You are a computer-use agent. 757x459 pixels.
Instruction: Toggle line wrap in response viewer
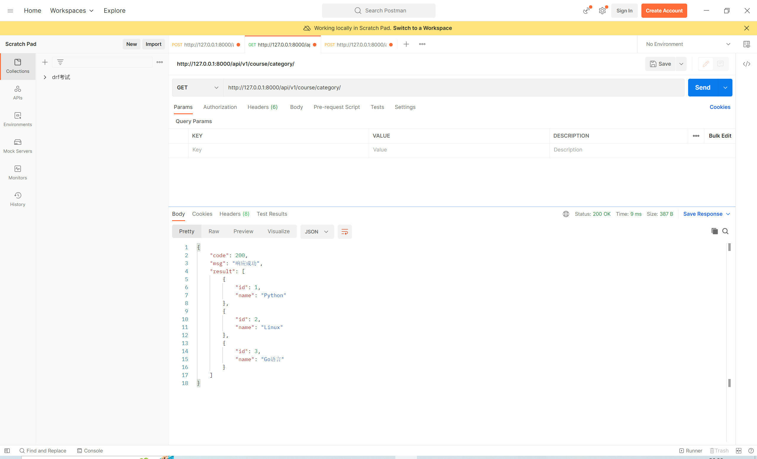click(344, 231)
